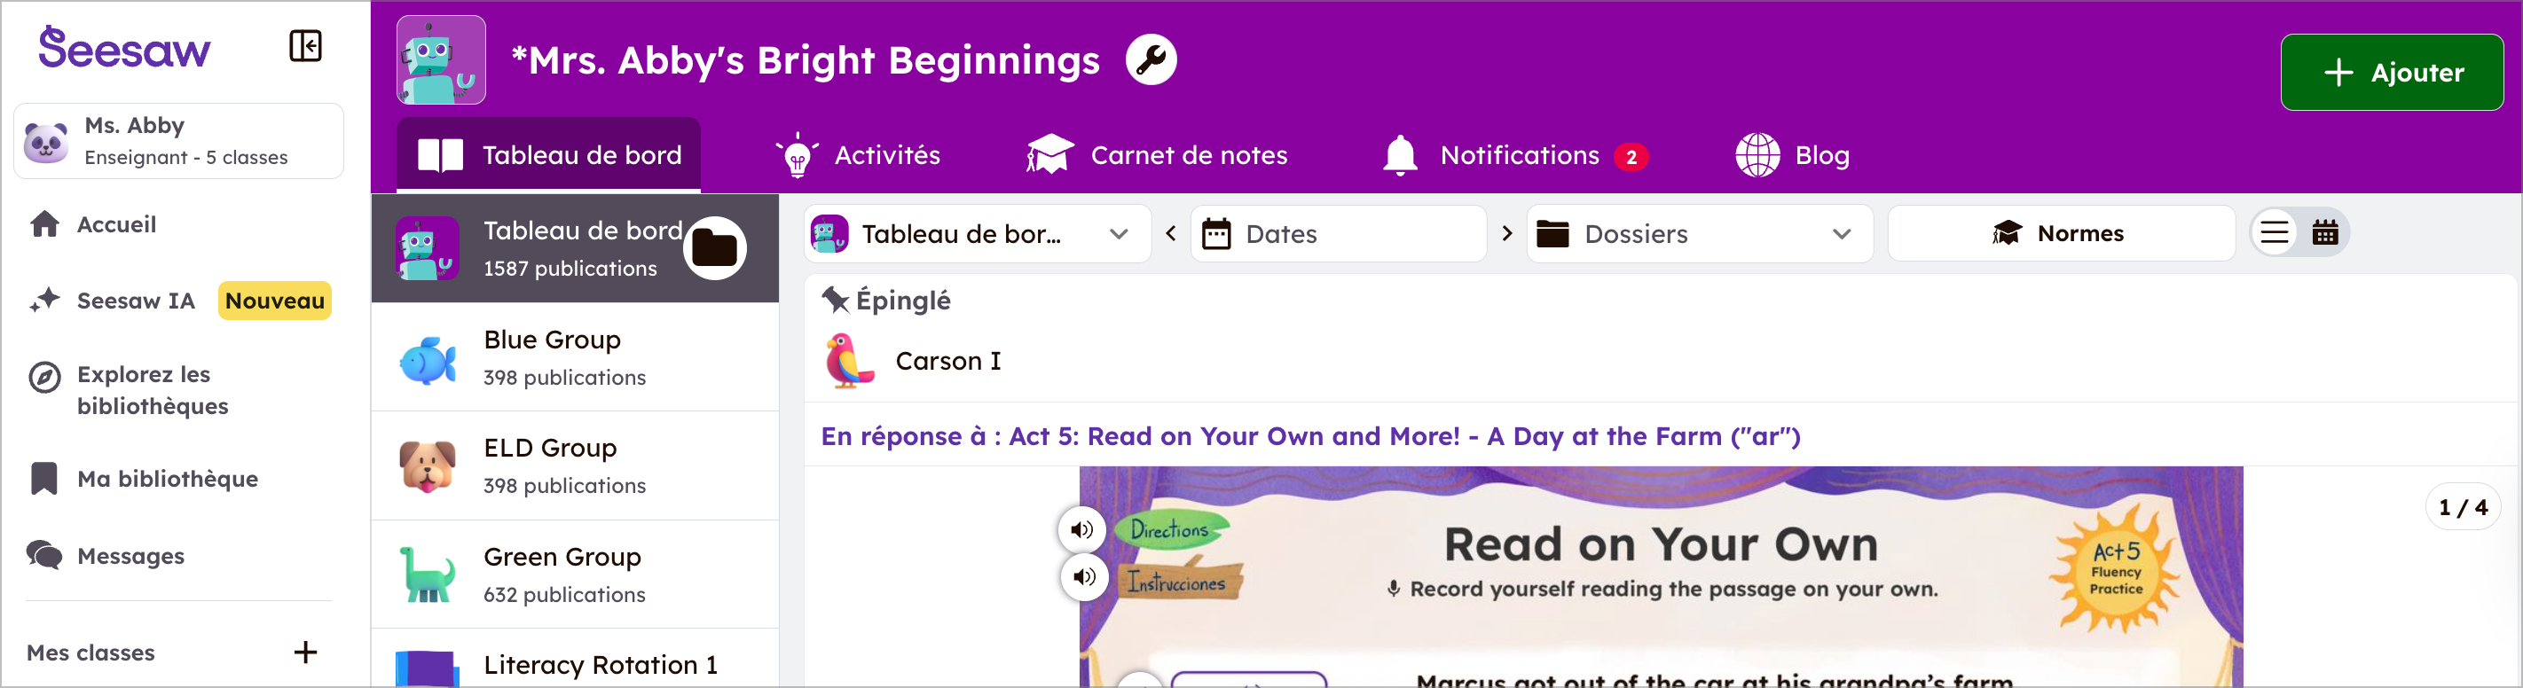Go to next date arrow

click(x=1506, y=234)
